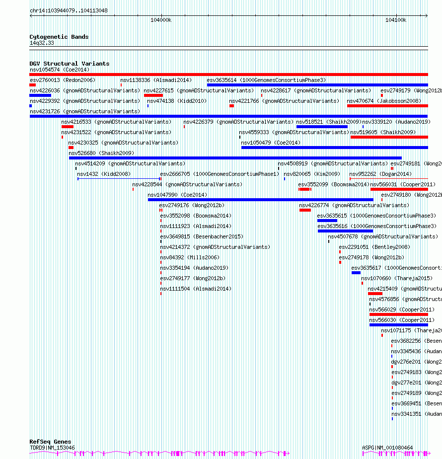Viewport: 442px width, 459px height.
Task: Click nsv470674 (Jakobsson2008) label
Action: pyautogui.click(x=384, y=101)
